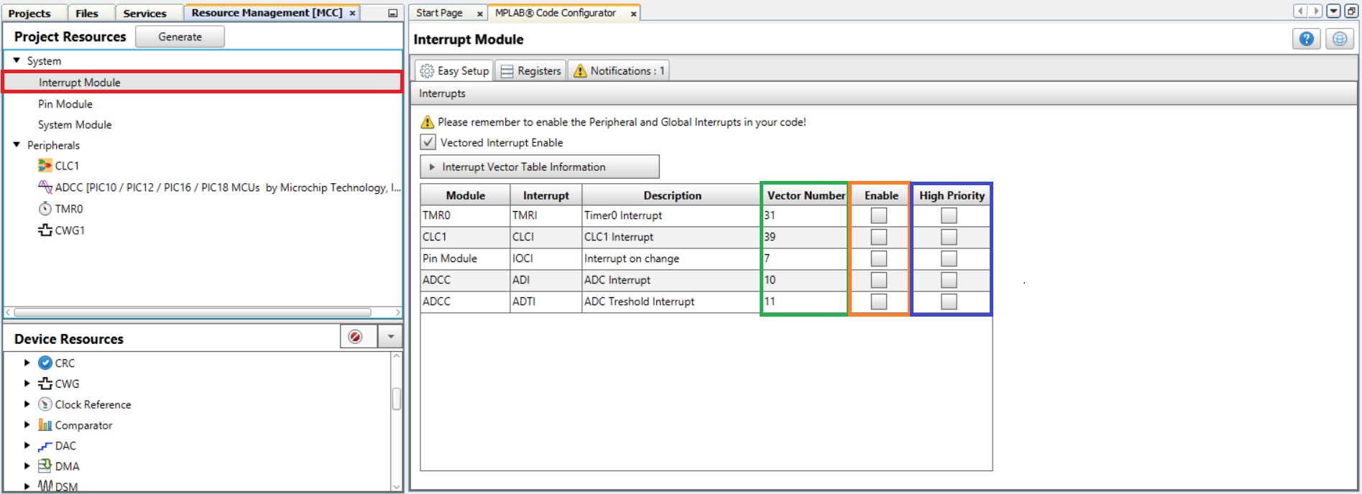Image resolution: width=1362 pixels, height=494 pixels.
Task: Click the red stop icon in Device Resources
Action: [x=355, y=337]
